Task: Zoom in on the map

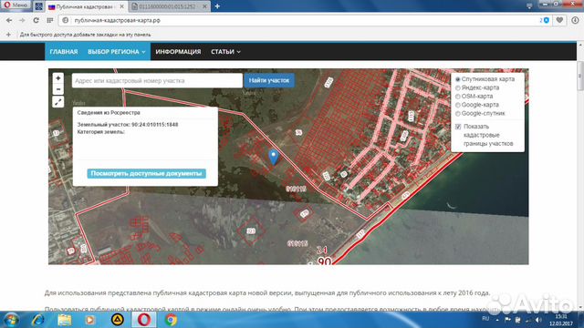Action: [x=58, y=78]
